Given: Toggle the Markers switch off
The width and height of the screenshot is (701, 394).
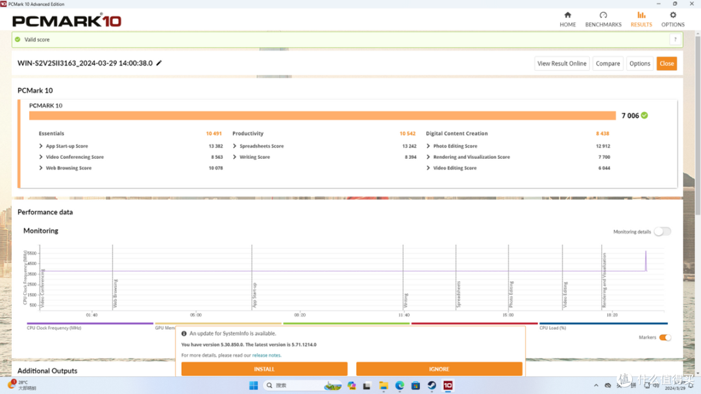Looking at the screenshot, I should (665, 338).
